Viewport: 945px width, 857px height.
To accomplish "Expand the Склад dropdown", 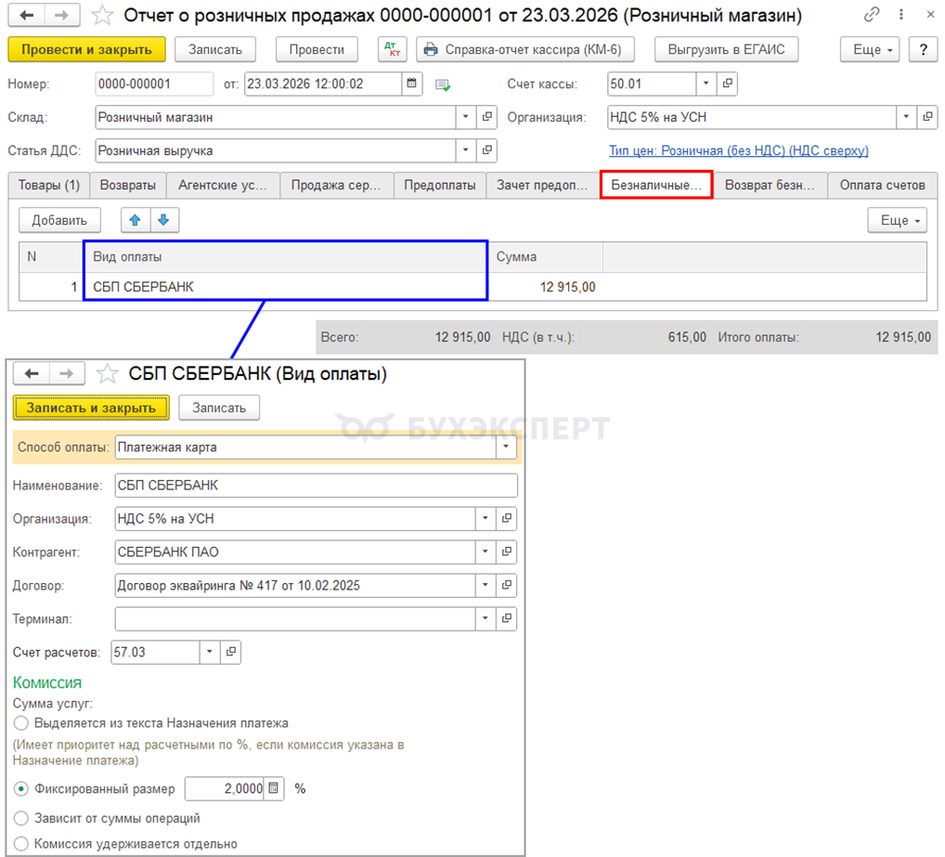I will 465,117.
